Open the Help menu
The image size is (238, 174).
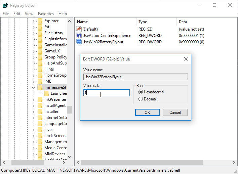pos(63,14)
